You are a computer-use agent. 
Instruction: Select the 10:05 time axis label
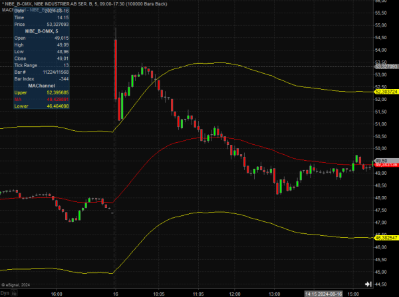[x=158, y=294]
